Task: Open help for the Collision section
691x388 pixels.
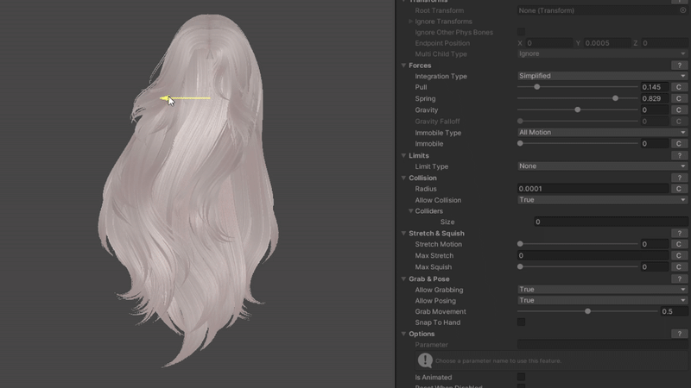Action: pyautogui.click(x=681, y=178)
